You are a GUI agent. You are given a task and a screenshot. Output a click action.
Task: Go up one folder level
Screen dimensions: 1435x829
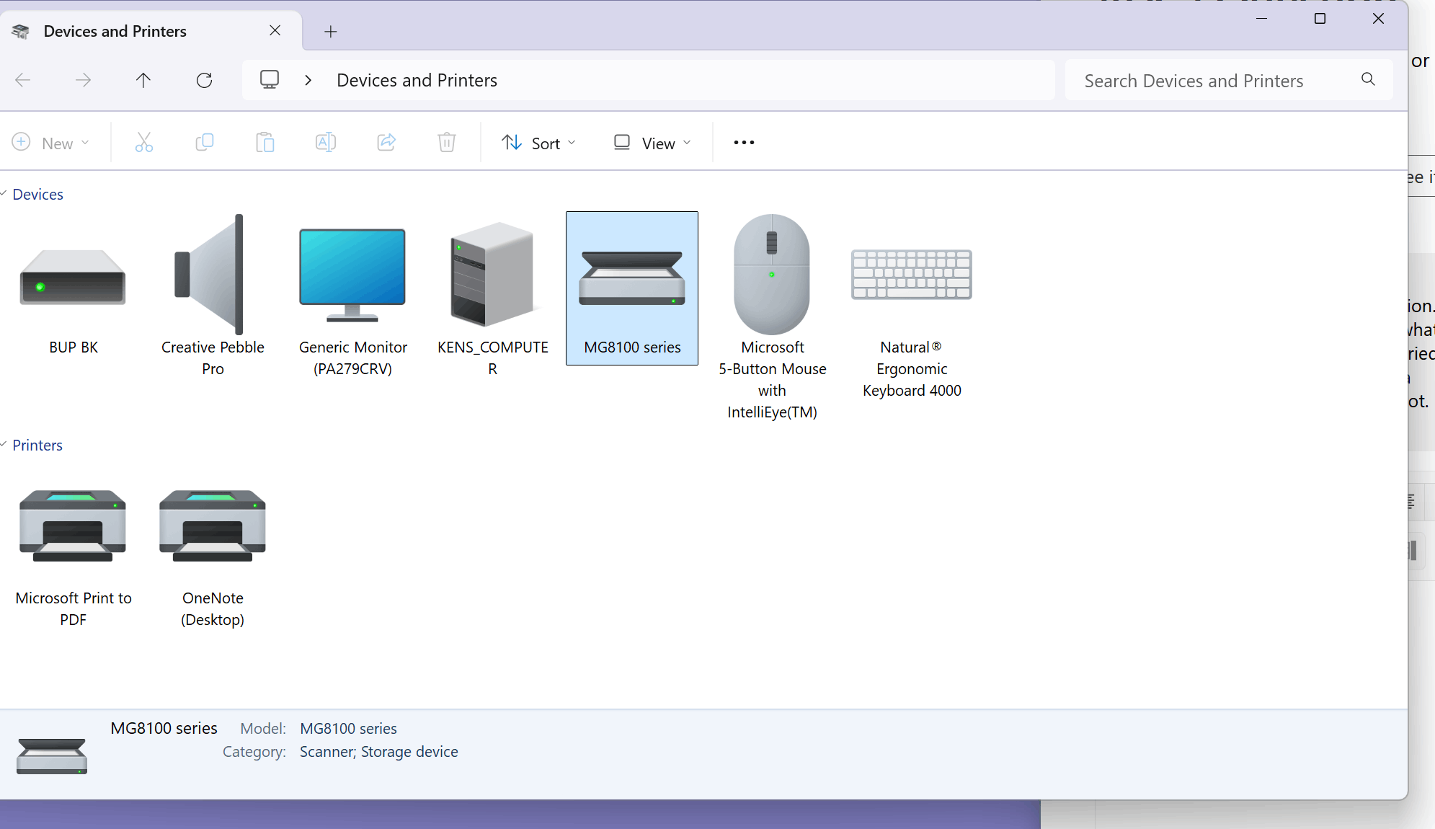point(143,80)
